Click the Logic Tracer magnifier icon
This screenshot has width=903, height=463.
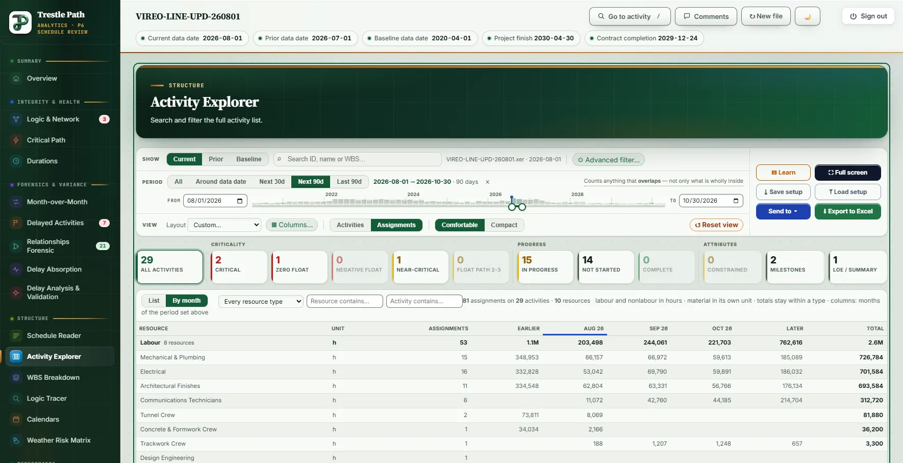coord(16,399)
